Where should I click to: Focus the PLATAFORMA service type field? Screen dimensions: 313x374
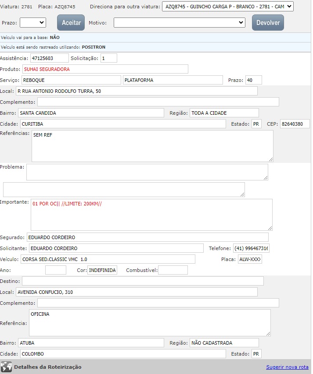pos(173,80)
